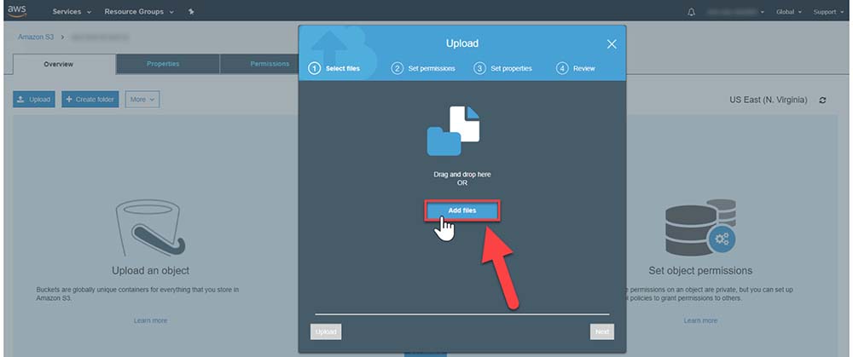
Task: Close the Upload dialog with X
Action: click(x=612, y=44)
